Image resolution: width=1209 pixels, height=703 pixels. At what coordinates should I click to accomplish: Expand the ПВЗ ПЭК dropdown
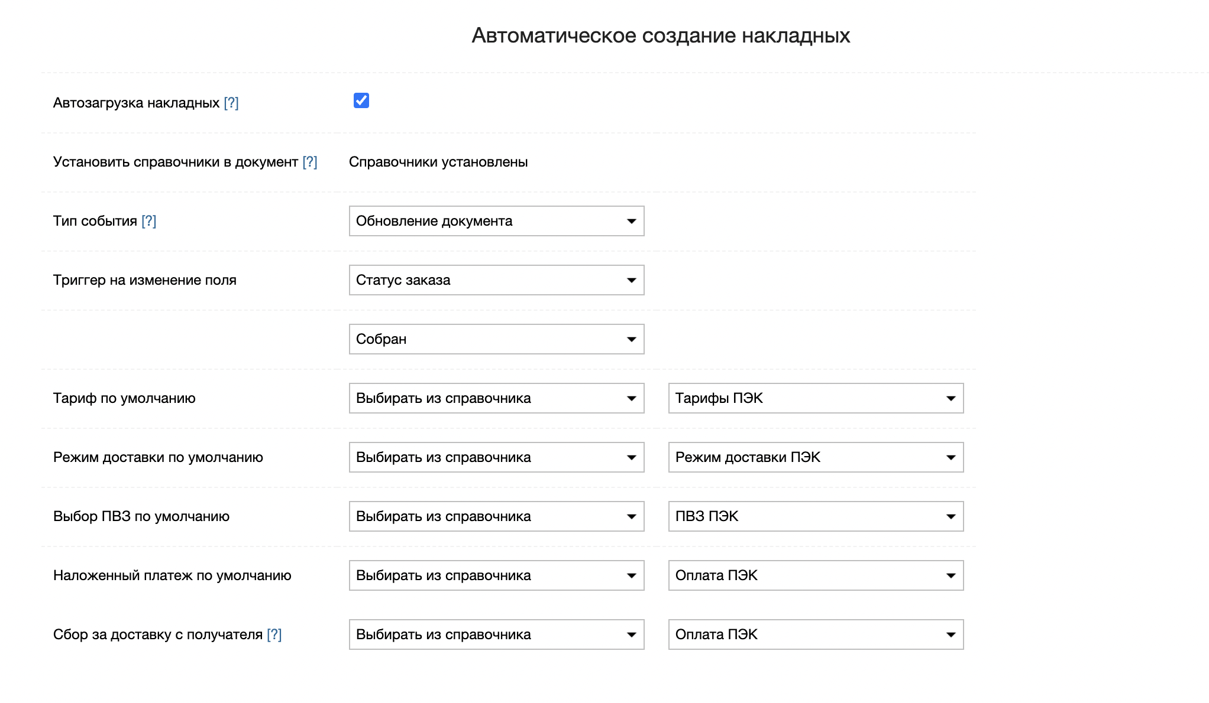[816, 516]
